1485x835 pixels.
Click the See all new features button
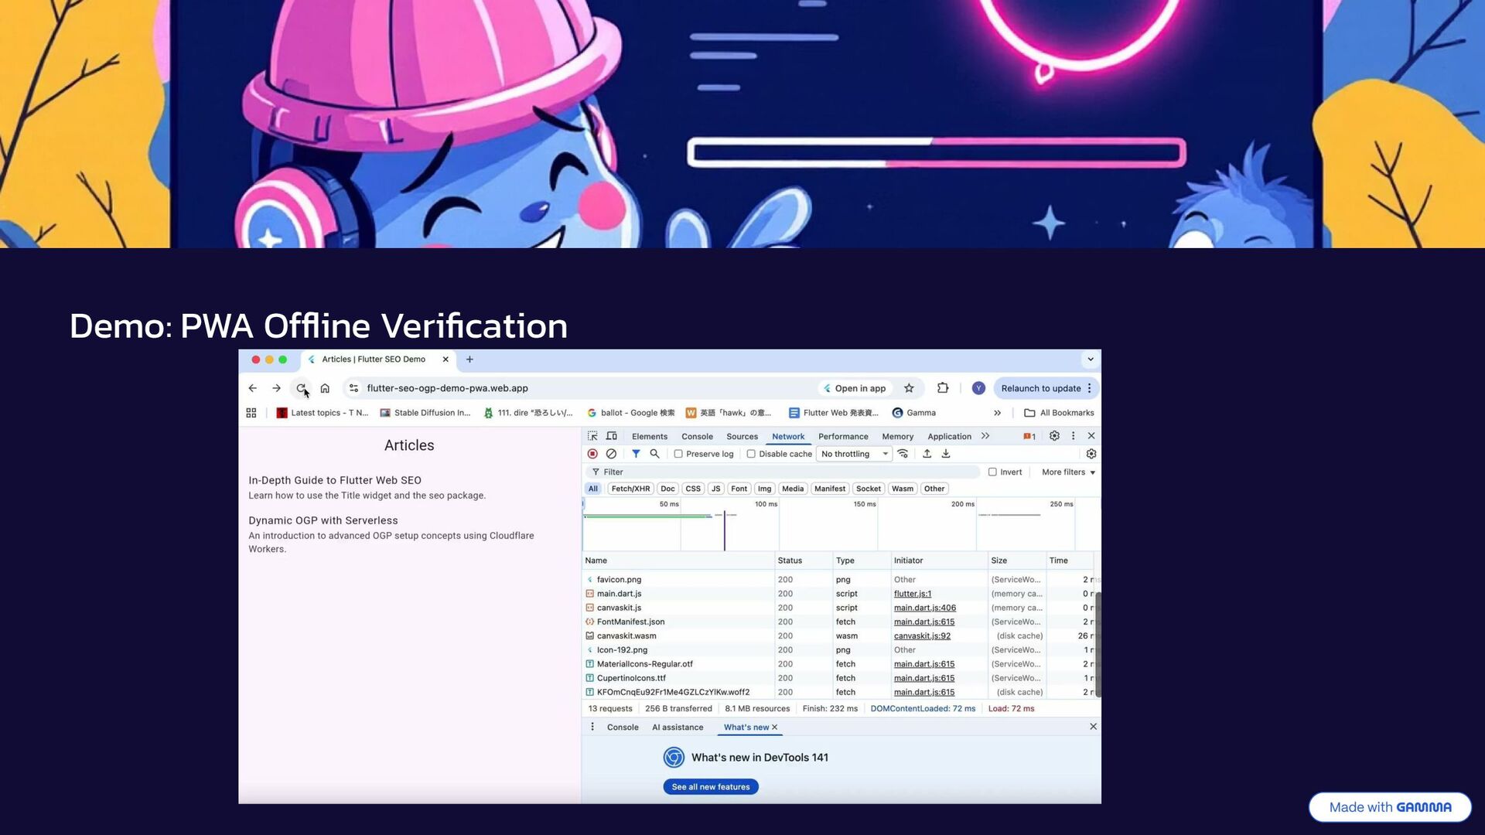710,786
